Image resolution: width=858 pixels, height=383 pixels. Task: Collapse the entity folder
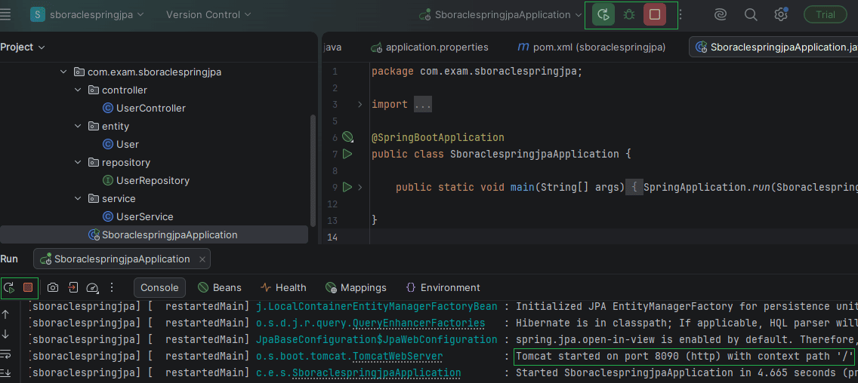click(78, 126)
